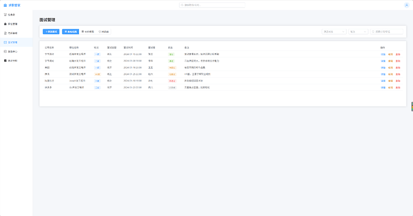Edit the row with interviewer 李四
413x216 pixels.
coord(390,61)
